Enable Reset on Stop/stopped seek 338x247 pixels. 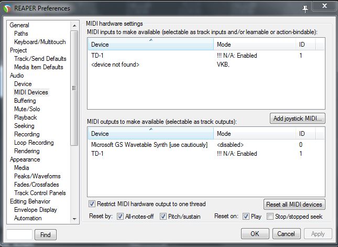pyautogui.click(x=270, y=217)
